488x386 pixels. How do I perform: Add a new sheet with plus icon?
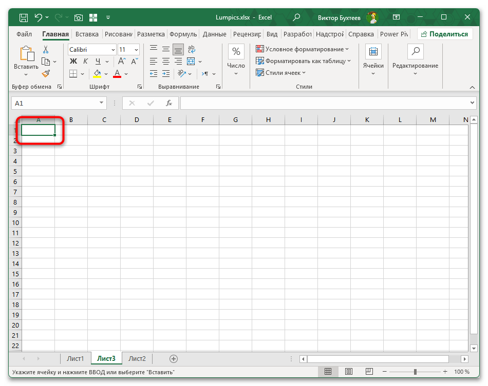coord(174,359)
